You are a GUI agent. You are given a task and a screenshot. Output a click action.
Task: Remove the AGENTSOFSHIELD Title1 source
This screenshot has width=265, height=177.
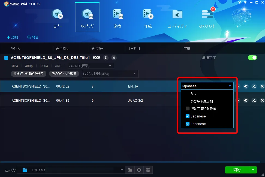[114, 58]
